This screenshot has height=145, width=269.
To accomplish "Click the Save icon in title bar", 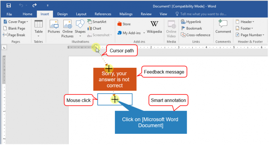I will [8, 6].
